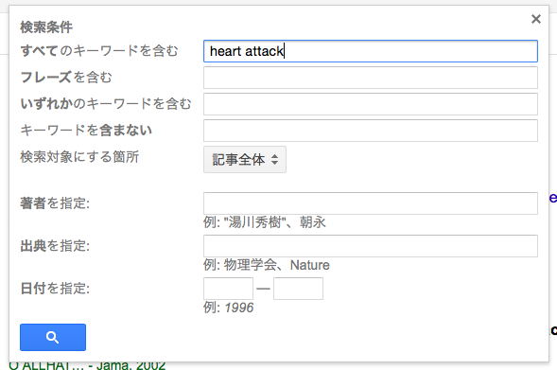Click the フレーズを含む label
The height and width of the screenshot is (370, 557).
point(66,78)
